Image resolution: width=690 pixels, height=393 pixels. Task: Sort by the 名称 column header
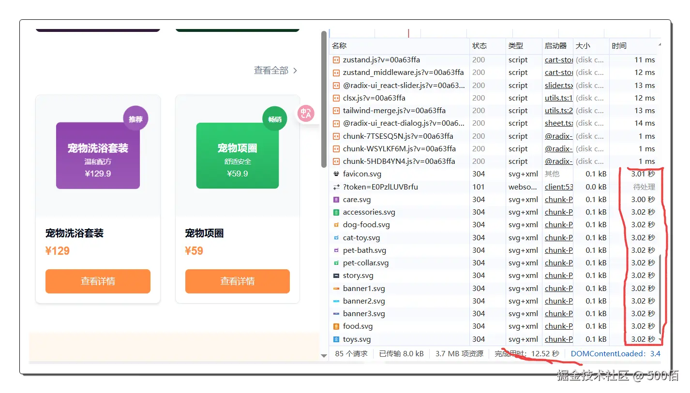point(399,46)
